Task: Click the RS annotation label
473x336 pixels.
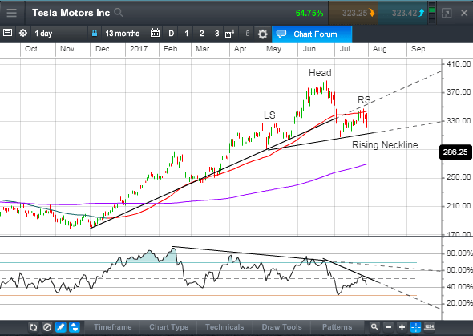Action: point(364,99)
